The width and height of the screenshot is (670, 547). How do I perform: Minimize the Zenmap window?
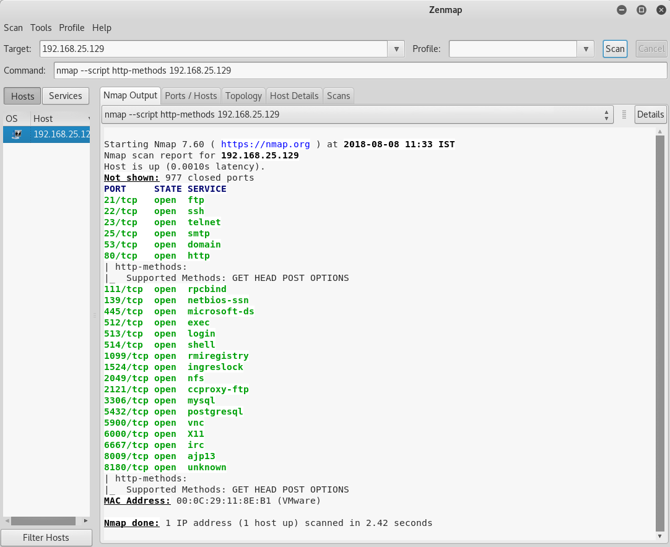tap(622, 10)
